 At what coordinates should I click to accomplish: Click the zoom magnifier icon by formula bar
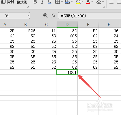46,16
